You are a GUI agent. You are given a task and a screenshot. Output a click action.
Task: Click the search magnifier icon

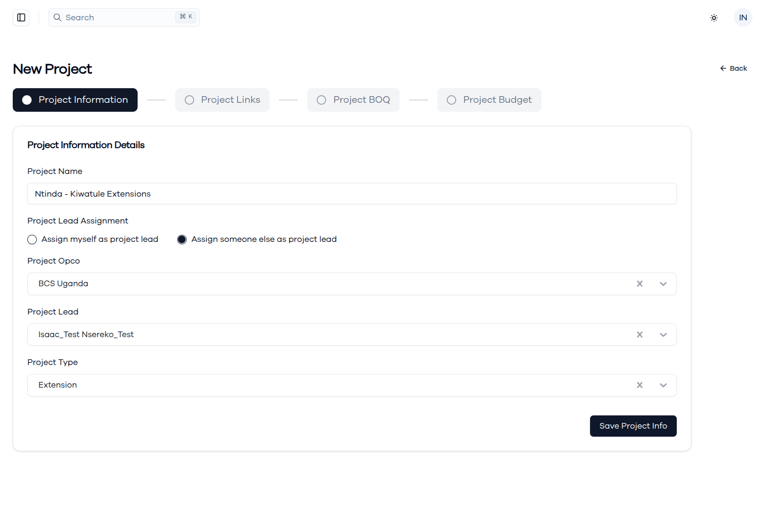tap(57, 17)
